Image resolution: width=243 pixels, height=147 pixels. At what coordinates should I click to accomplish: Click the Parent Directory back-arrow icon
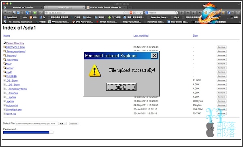coord(4,43)
